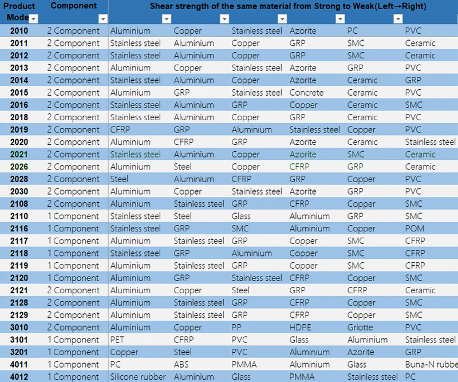Select the CFRP cell in row 2019
The height and width of the screenshot is (382, 458).
pos(120,130)
